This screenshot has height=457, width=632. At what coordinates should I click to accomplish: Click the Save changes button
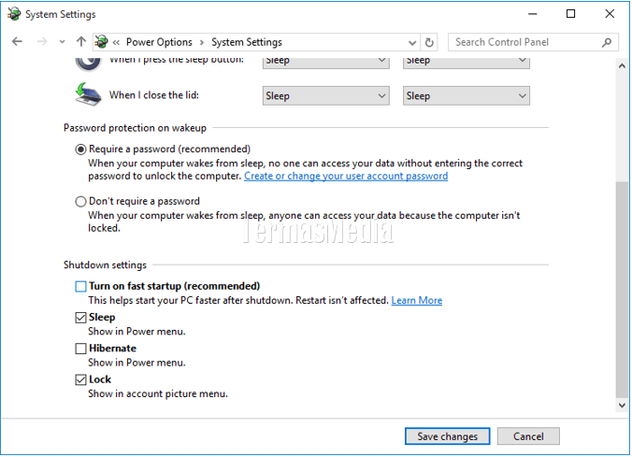click(448, 436)
